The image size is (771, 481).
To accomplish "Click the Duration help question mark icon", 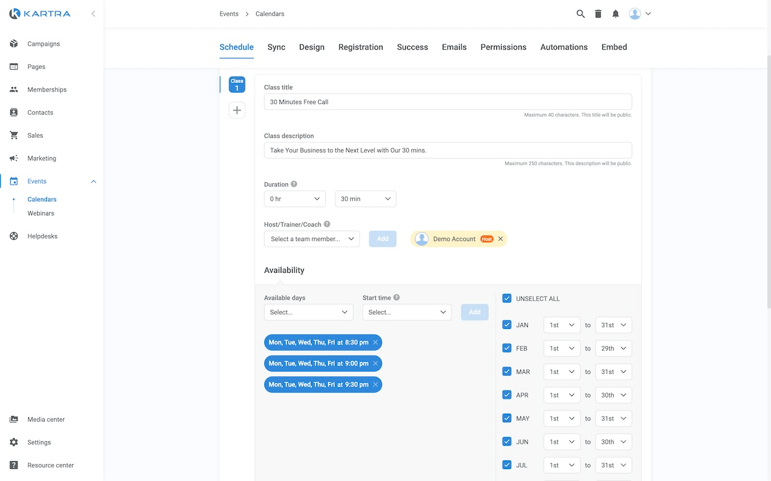I will (294, 184).
